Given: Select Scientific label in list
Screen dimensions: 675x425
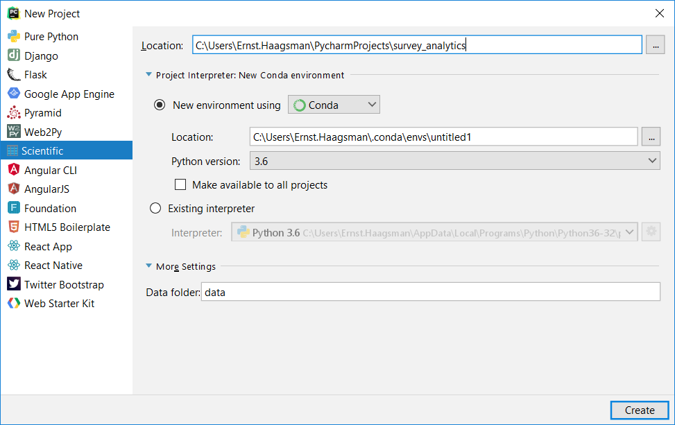Looking at the screenshot, I should coord(42,151).
